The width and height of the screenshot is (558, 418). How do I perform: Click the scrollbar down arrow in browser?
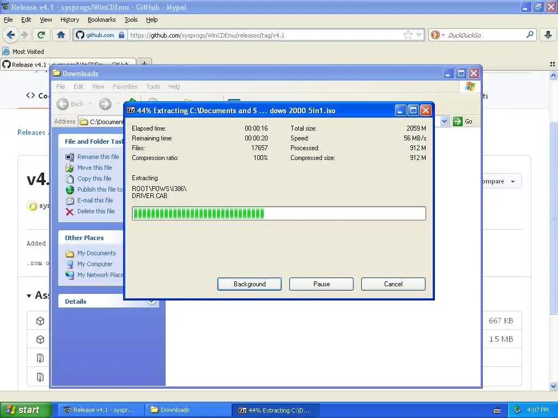click(x=553, y=386)
